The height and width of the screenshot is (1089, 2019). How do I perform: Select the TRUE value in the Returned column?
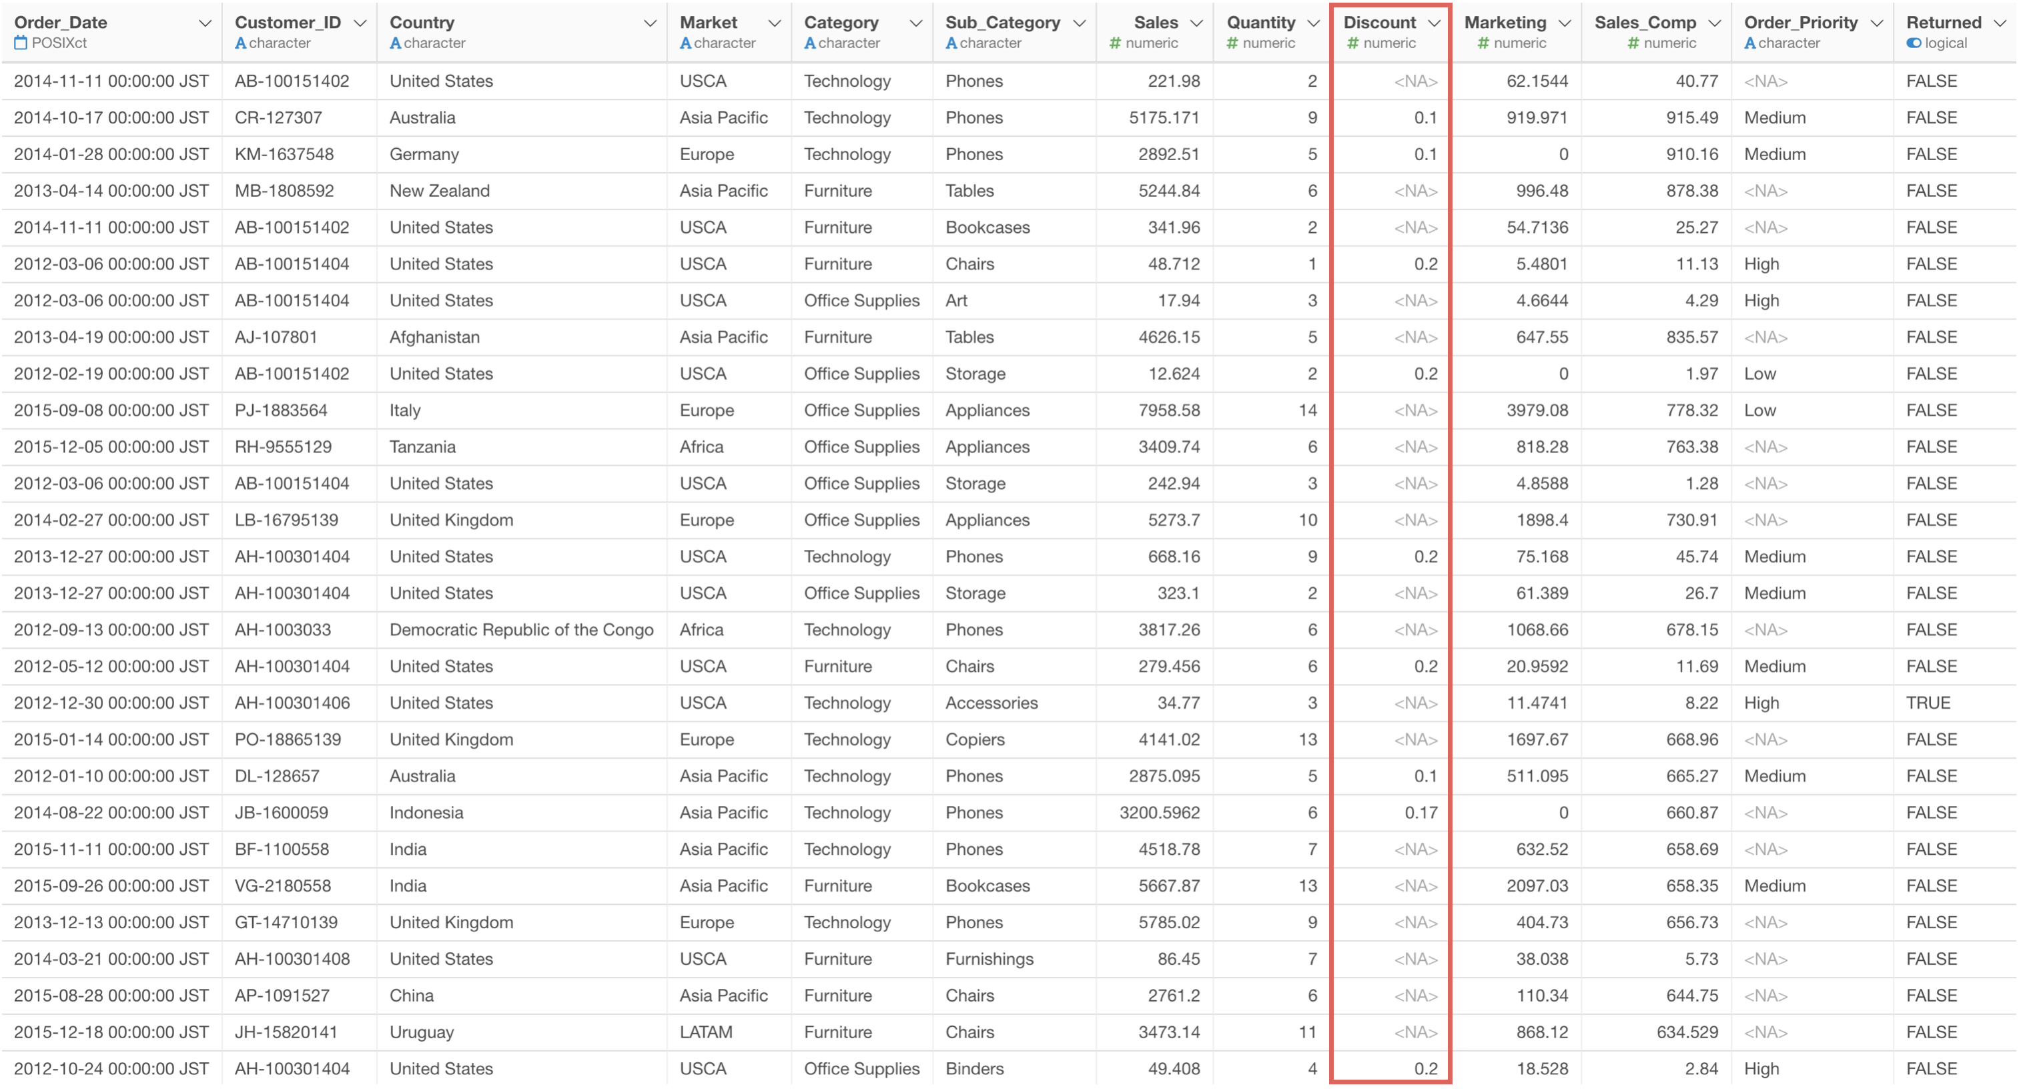(1928, 703)
